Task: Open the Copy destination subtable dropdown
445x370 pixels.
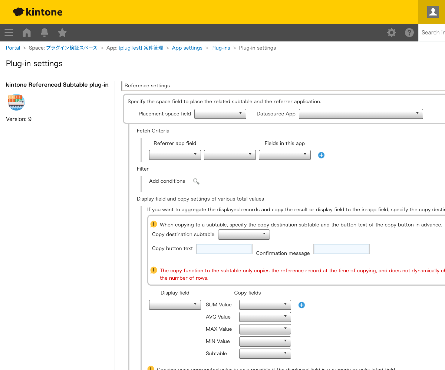Action: pyautogui.click(x=244, y=235)
